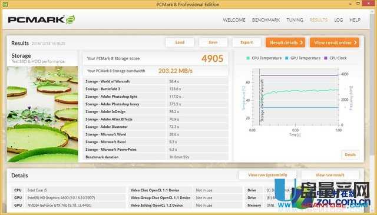The width and height of the screenshot is (377, 215).
Task: Select the bandwidth value 203.22 MB/s
Action: [176, 71]
